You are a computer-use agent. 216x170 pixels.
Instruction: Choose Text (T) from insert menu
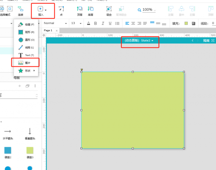26,55
